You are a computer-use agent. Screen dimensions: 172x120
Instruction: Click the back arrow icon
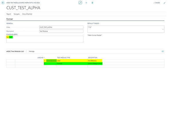3,3
